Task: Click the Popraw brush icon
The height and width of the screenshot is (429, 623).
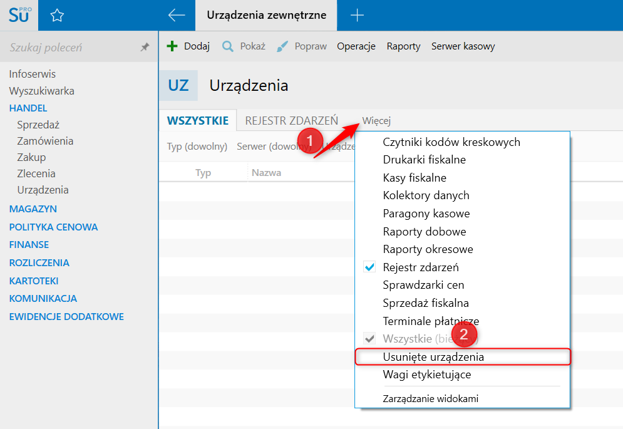Action: tap(282, 46)
